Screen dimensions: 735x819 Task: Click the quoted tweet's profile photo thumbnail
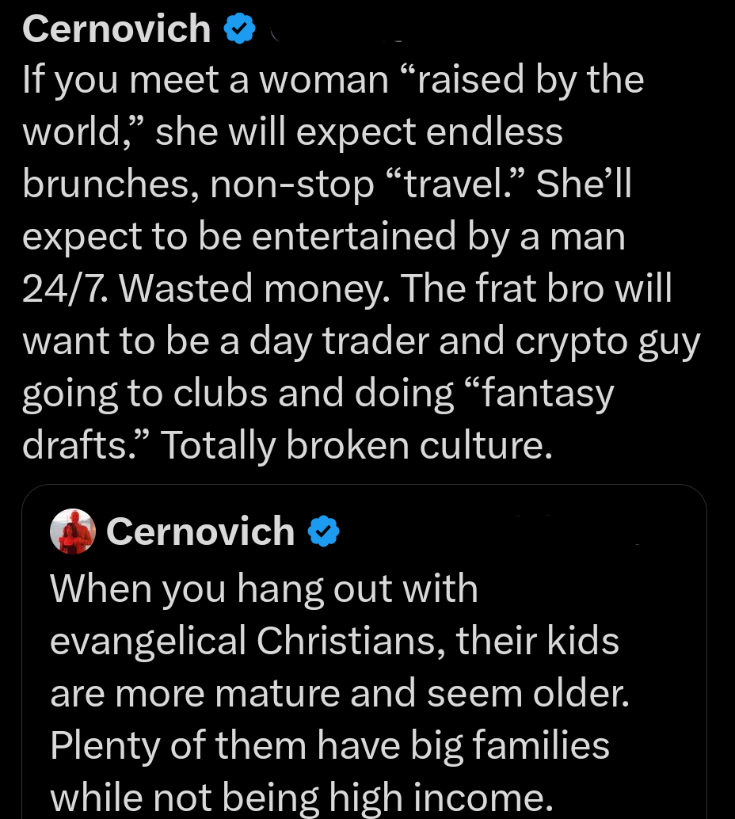pos(72,531)
